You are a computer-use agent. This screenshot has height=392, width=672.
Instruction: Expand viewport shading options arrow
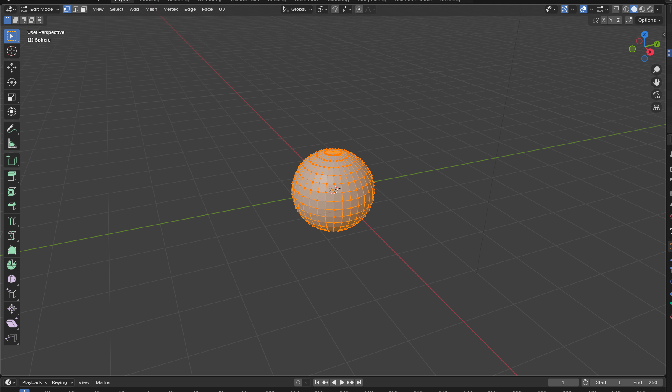pos(658,9)
